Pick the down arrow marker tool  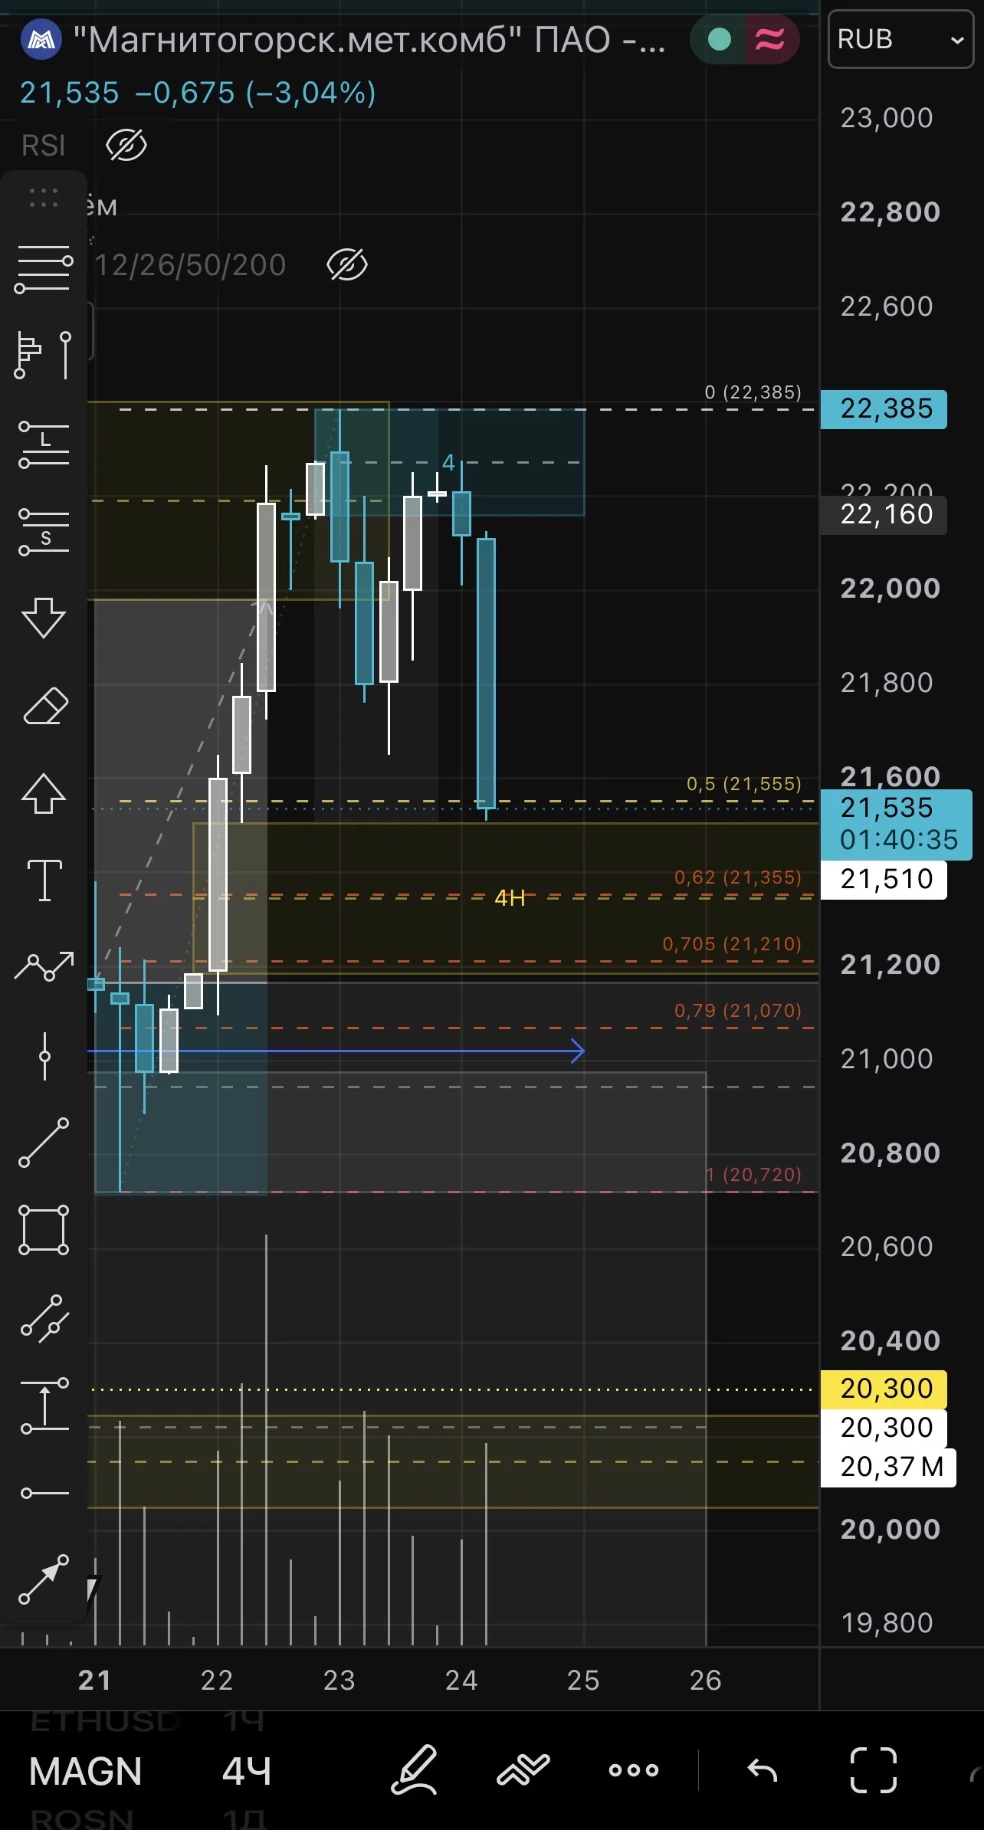click(x=44, y=618)
